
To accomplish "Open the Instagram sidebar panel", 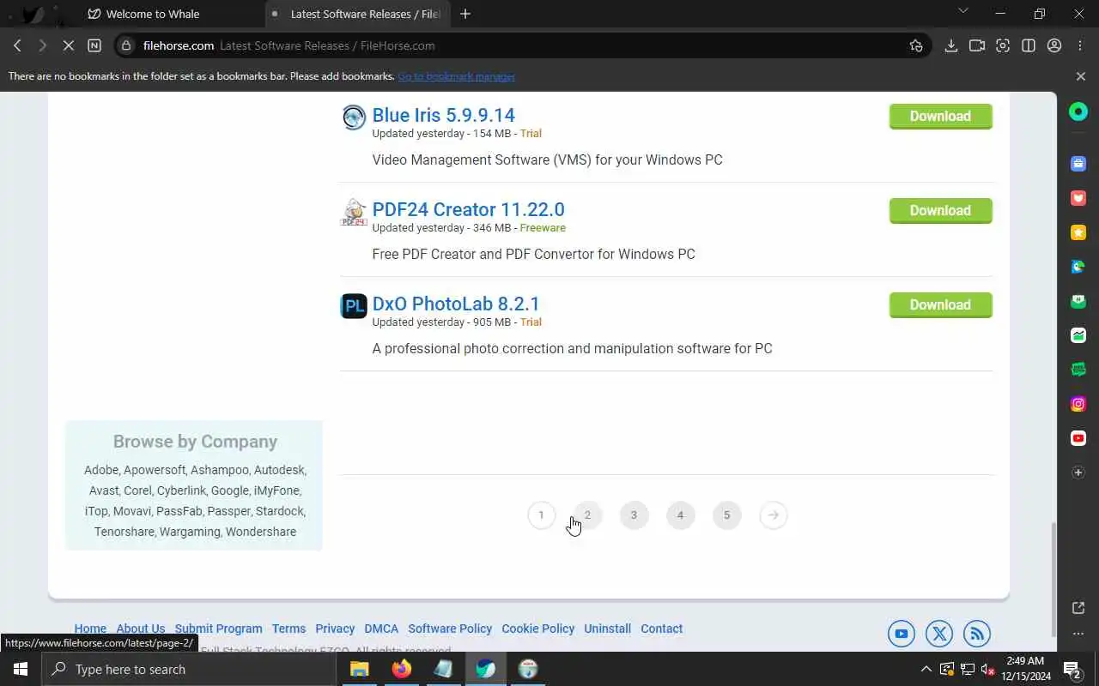I will point(1078,404).
